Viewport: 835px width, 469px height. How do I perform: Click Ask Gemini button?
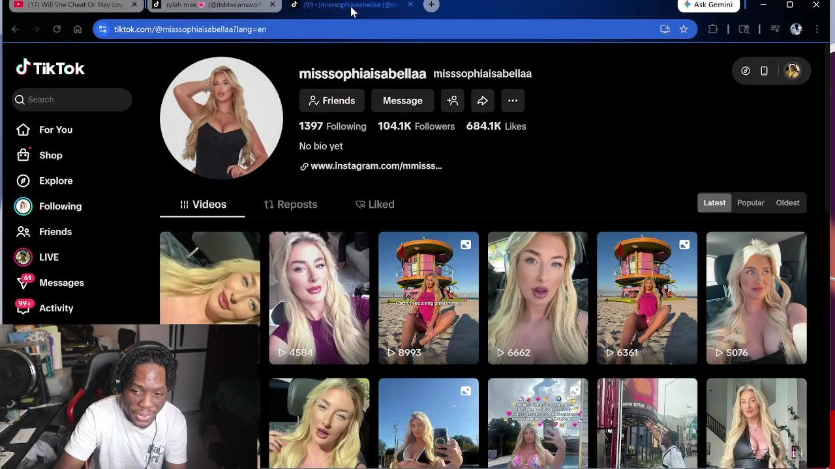[x=708, y=5]
